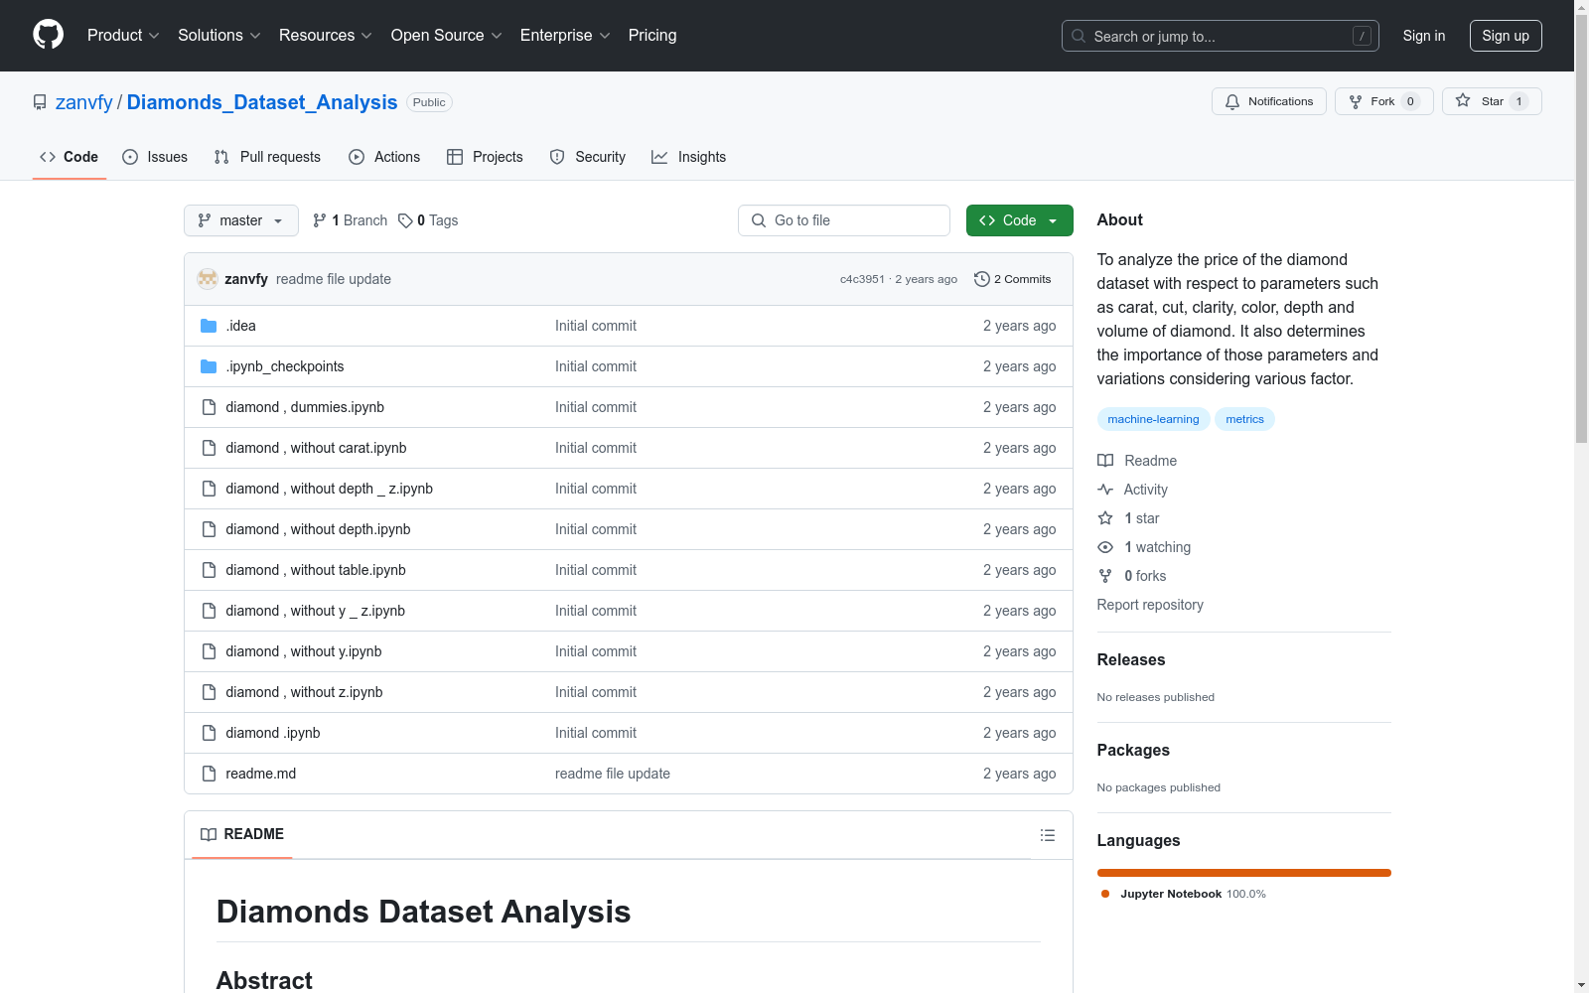Toggle Notifications for this repository

click(x=1268, y=101)
